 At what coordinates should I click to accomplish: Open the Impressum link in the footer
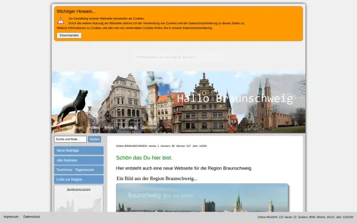(x=11, y=217)
